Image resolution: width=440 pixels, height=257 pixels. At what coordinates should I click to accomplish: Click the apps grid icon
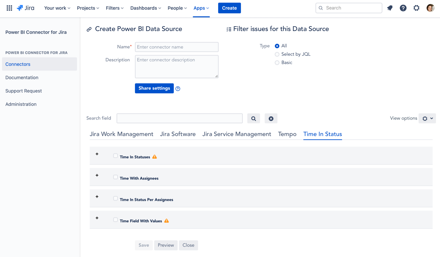tap(9, 8)
